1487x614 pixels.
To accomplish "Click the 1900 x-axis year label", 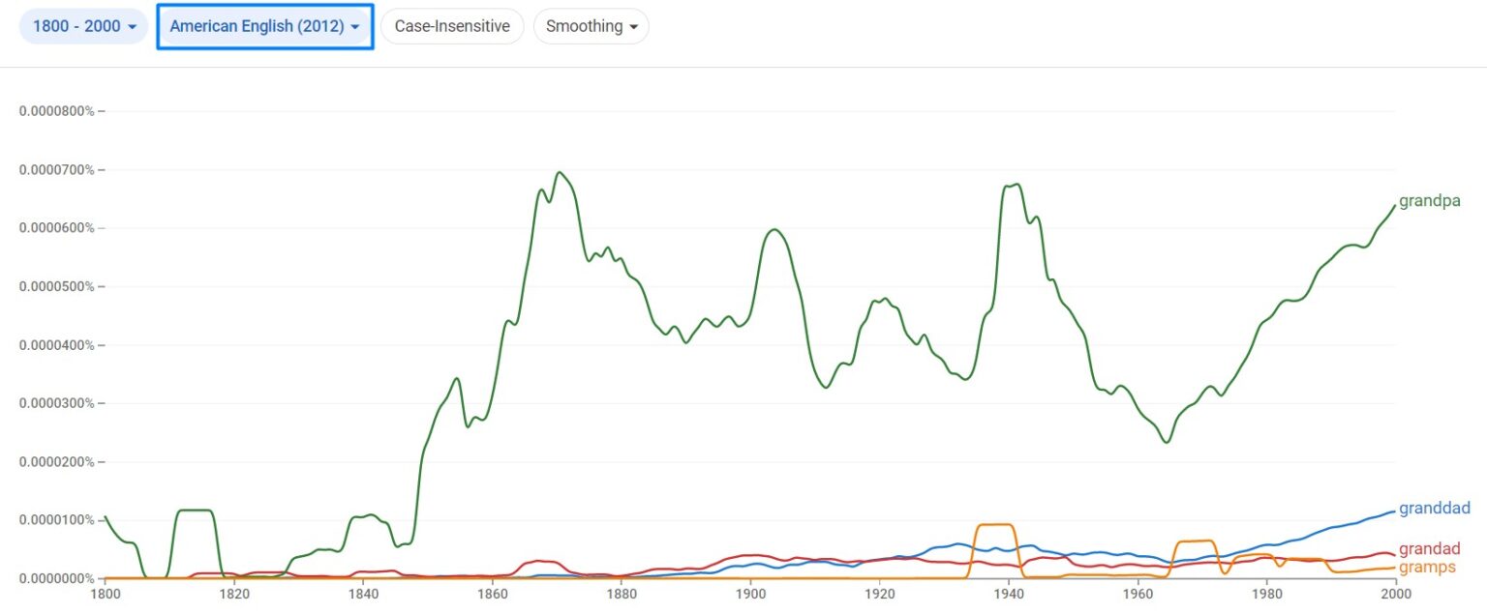I will 750,593.
